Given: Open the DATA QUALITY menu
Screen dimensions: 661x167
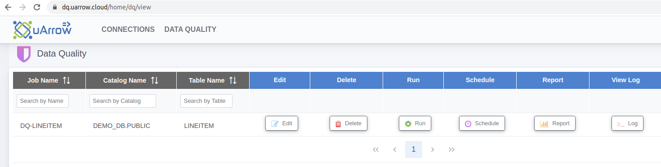Looking at the screenshot, I should pos(190,29).
